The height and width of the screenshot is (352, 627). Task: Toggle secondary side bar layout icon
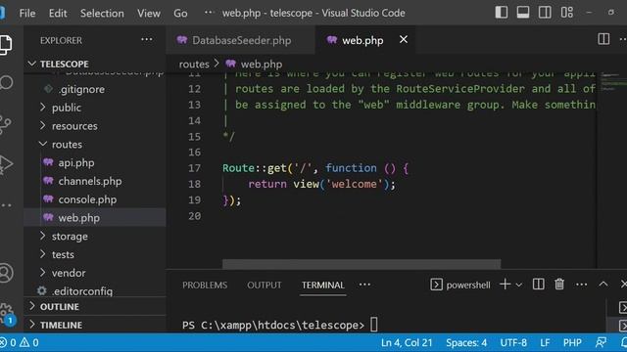[545, 13]
